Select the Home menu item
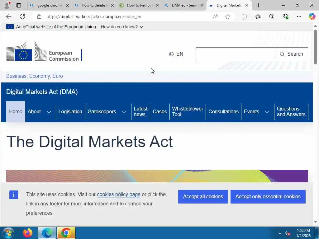319x239 pixels. click(x=16, y=112)
